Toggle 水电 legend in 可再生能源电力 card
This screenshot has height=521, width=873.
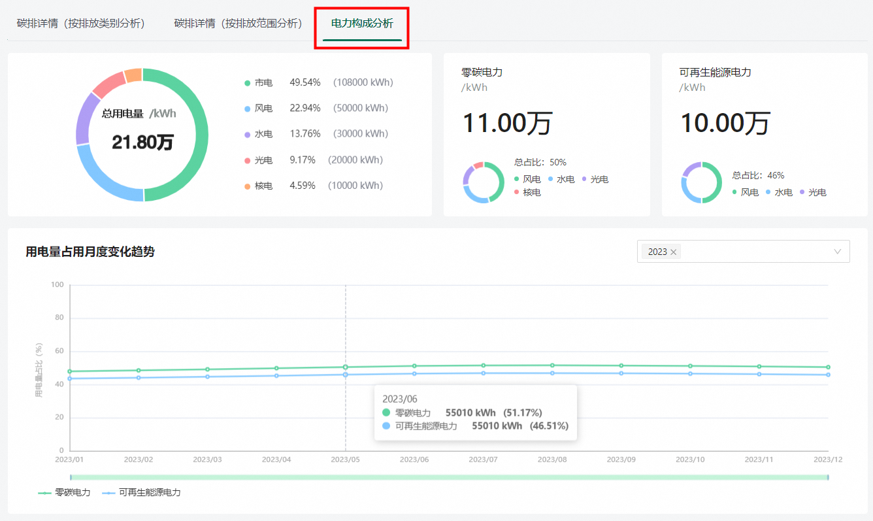click(x=780, y=193)
